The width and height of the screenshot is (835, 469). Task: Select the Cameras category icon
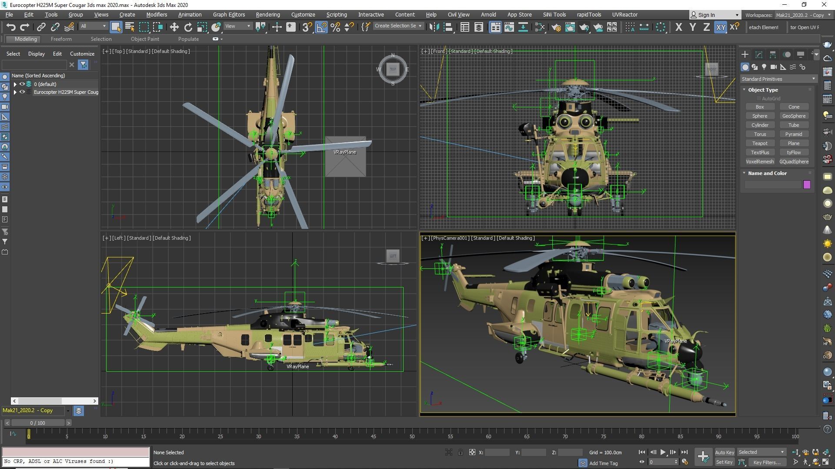[774, 67]
